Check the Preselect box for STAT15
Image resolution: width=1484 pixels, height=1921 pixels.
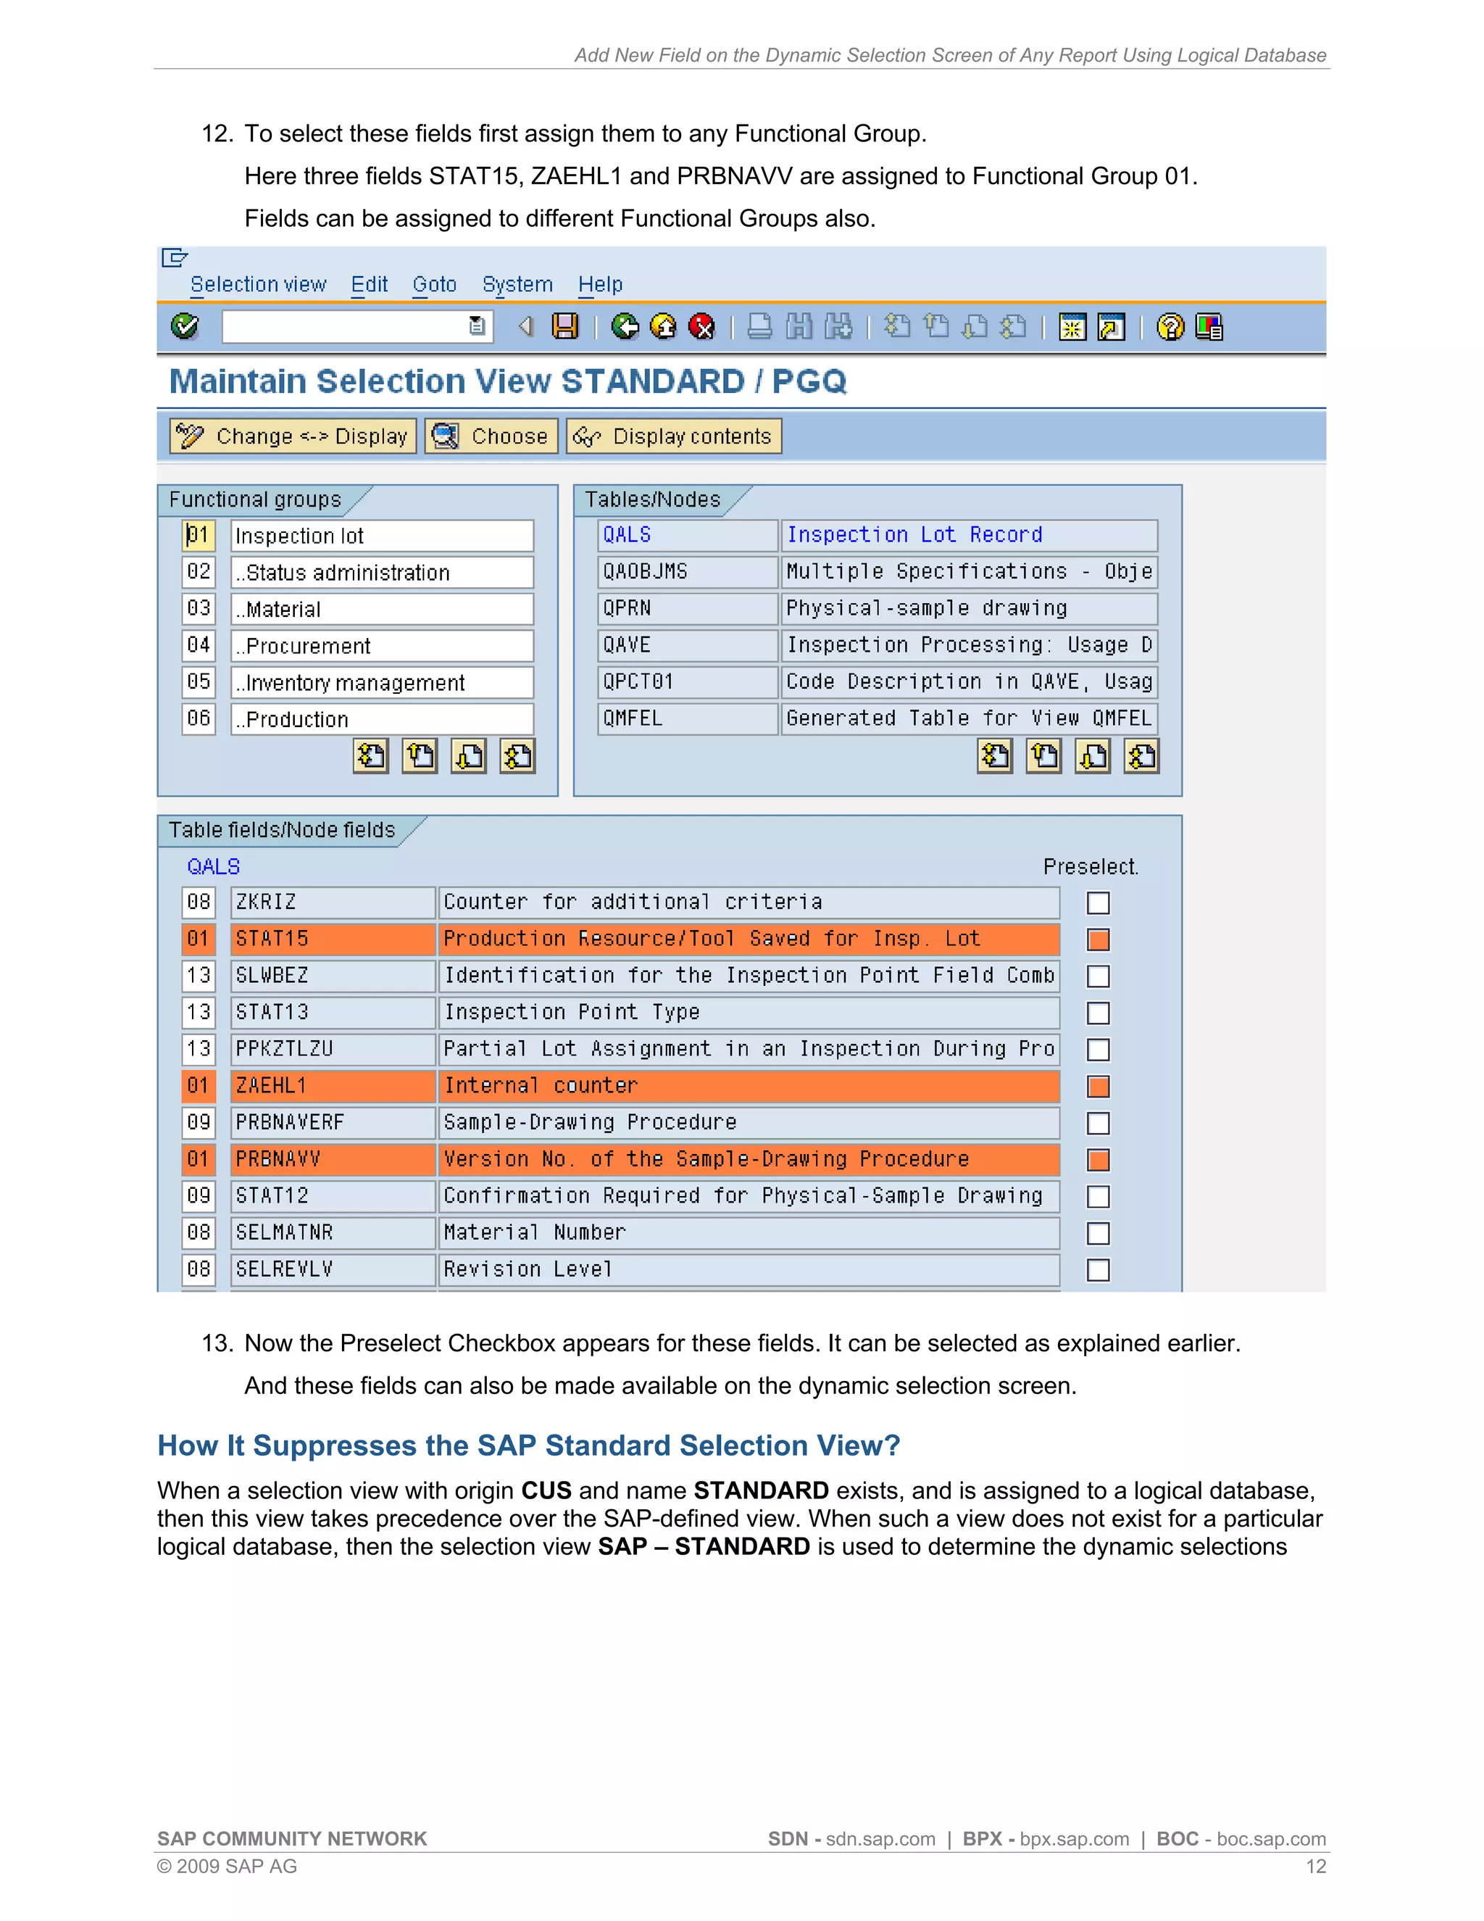[1098, 940]
